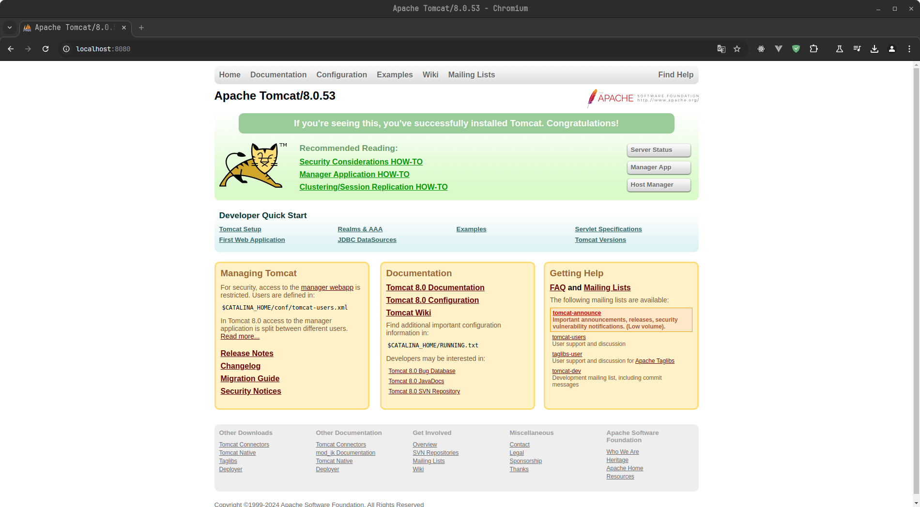Screen dimensions: 920x507
Task: Click the Host Manager button
Action: click(x=659, y=185)
